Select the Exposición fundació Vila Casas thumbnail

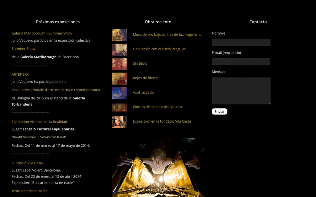pyautogui.click(x=119, y=122)
